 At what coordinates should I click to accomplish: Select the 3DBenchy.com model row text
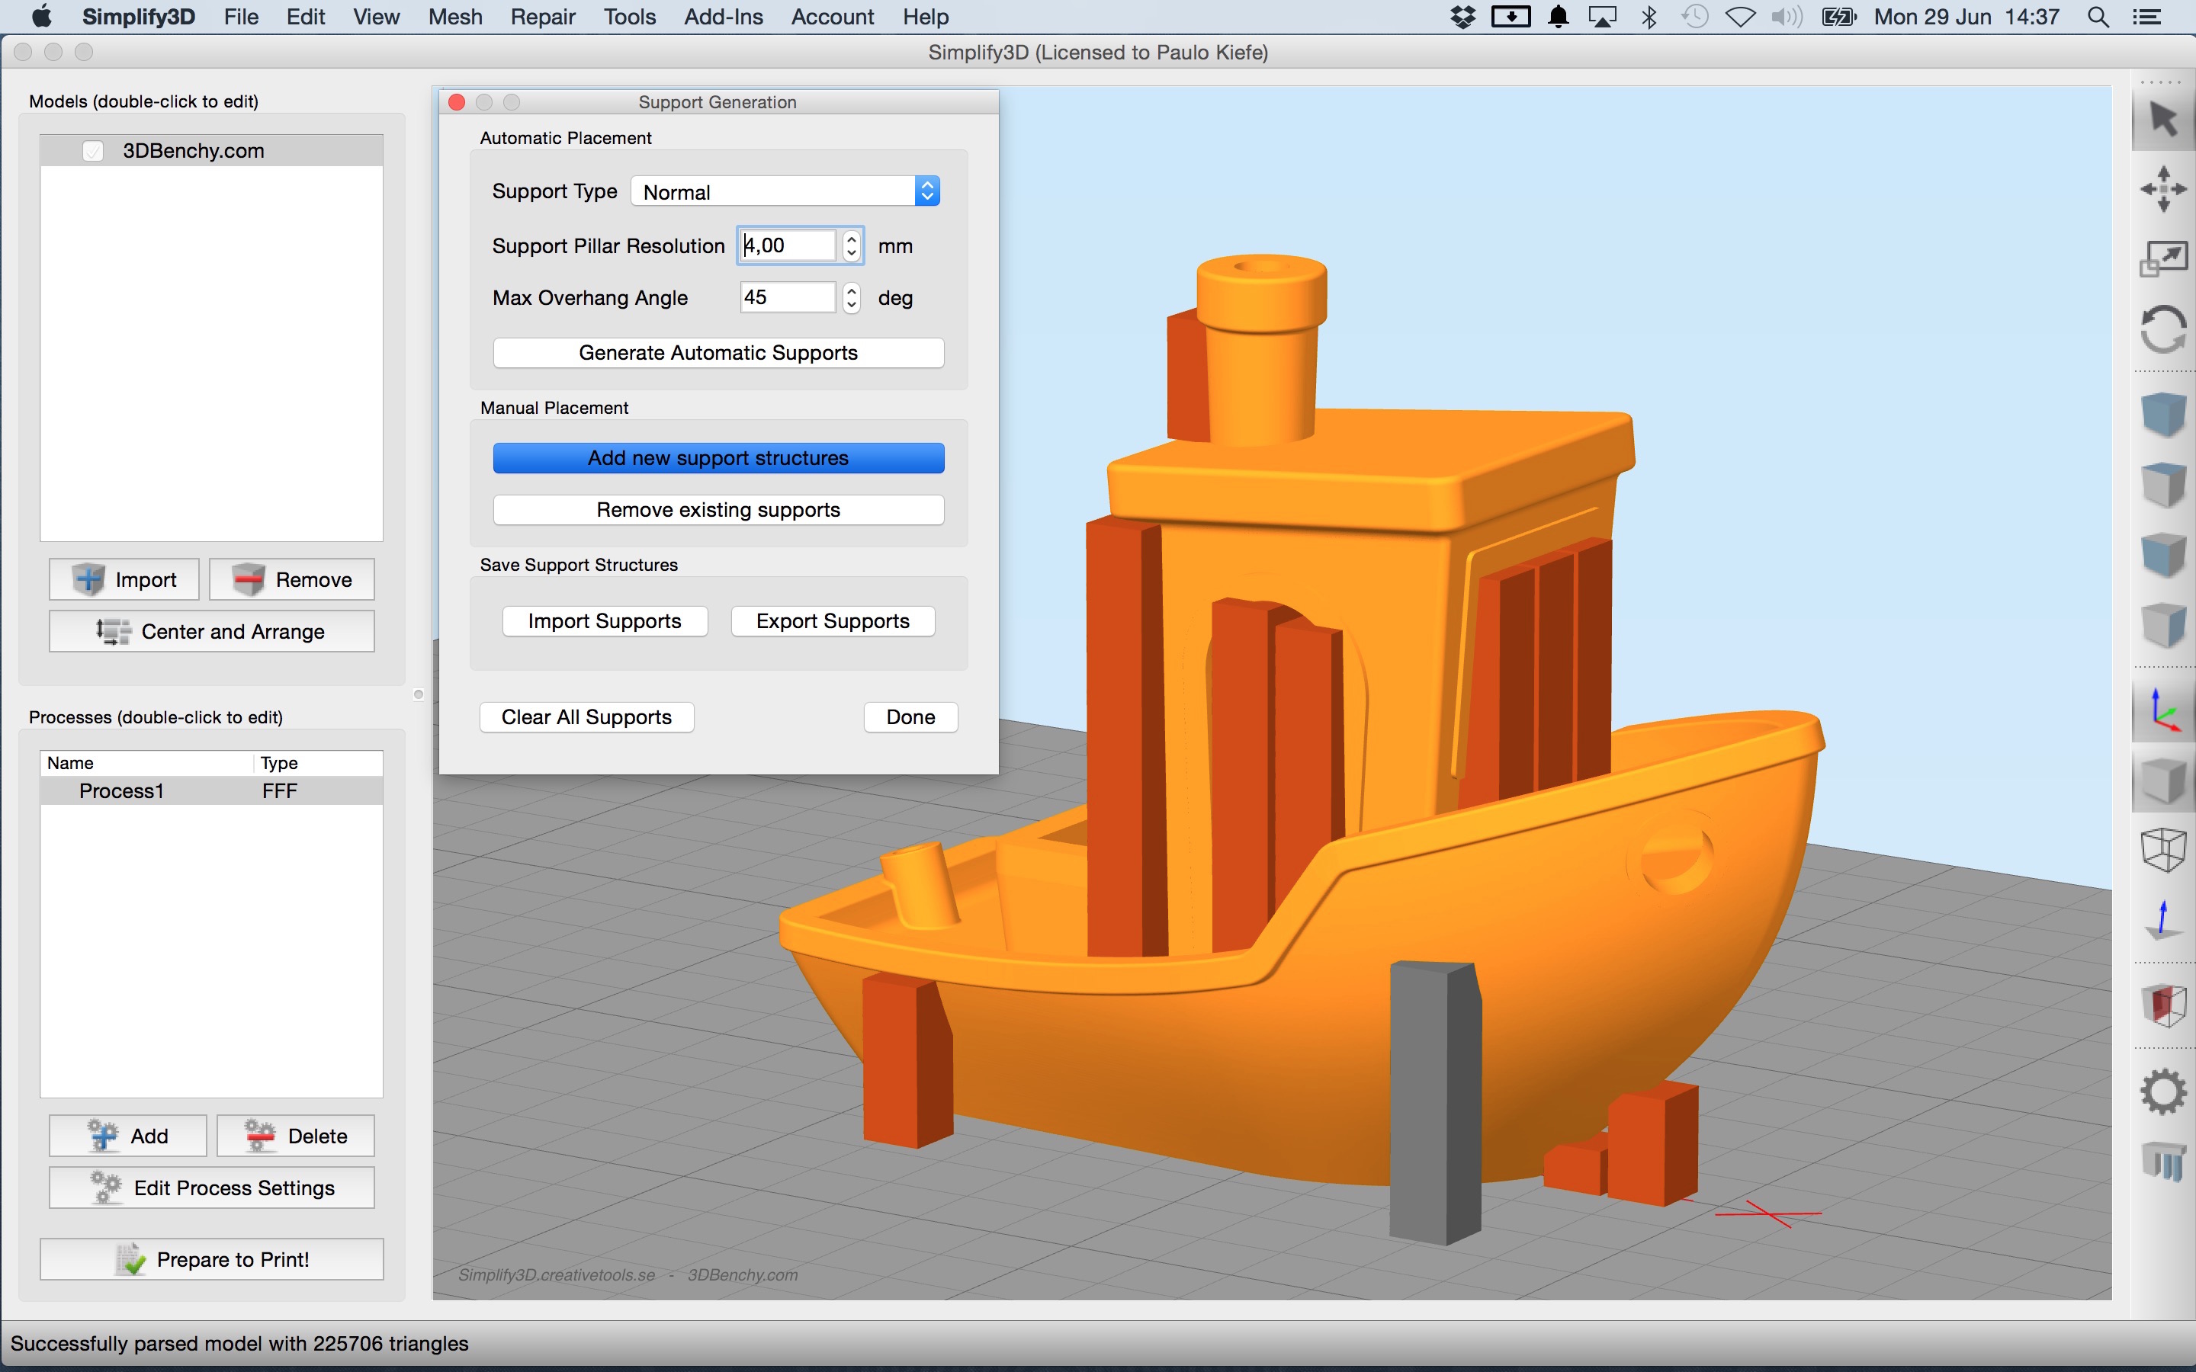(193, 151)
